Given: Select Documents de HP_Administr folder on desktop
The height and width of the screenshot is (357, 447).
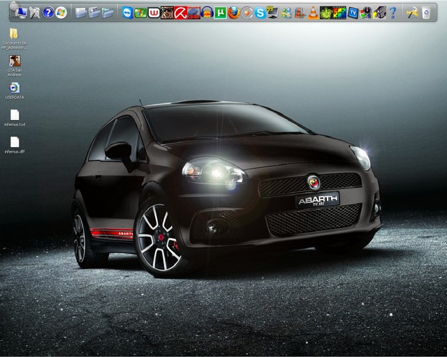Looking at the screenshot, I should (x=14, y=39).
